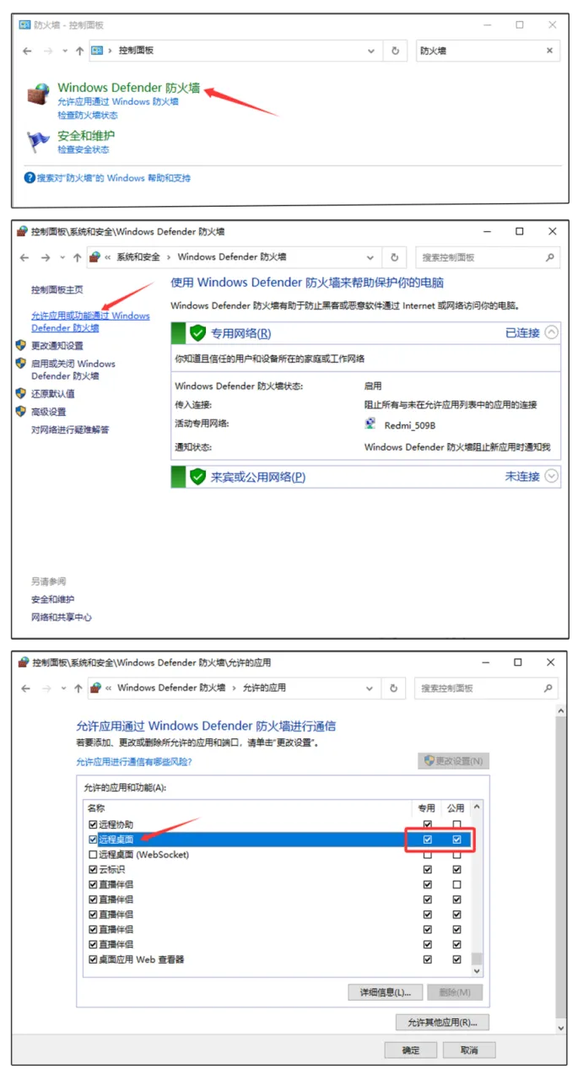Screen dimensions: 578x1080
Task: Toggle the 专用 checkbox for 远程桌面
Action: click(427, 840)
